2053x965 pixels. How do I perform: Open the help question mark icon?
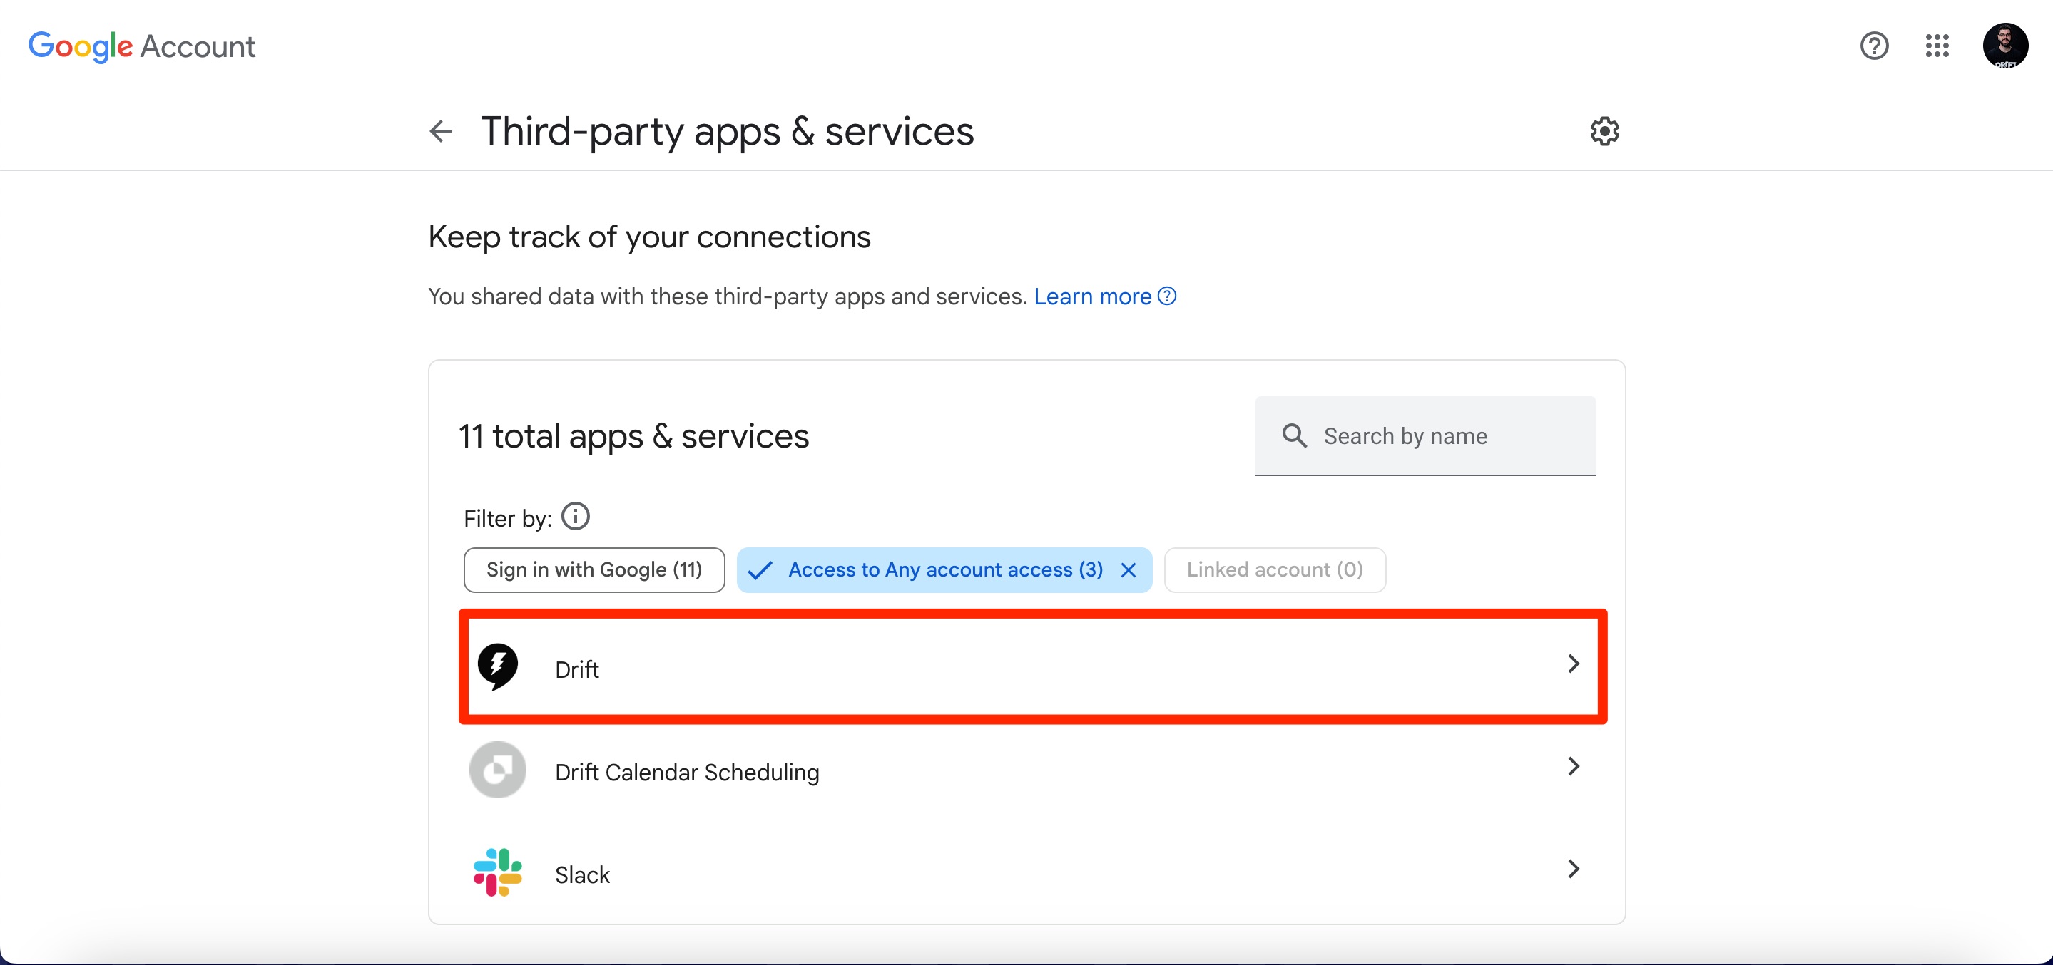coord(1874,46)
